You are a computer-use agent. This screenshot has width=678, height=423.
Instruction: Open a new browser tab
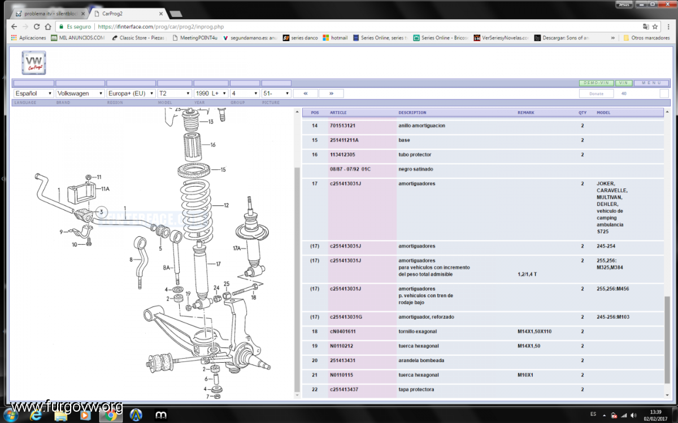pyautogui.click(x=176, y=13)
